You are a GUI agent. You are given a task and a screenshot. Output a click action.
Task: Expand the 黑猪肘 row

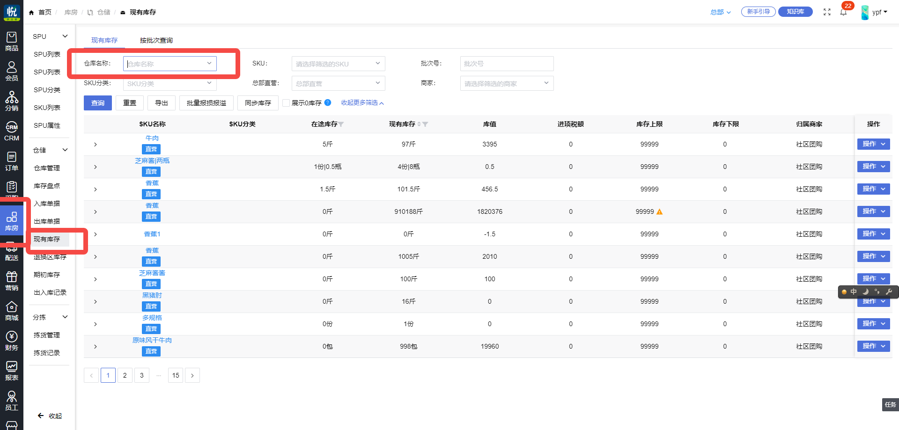[96, 302]
